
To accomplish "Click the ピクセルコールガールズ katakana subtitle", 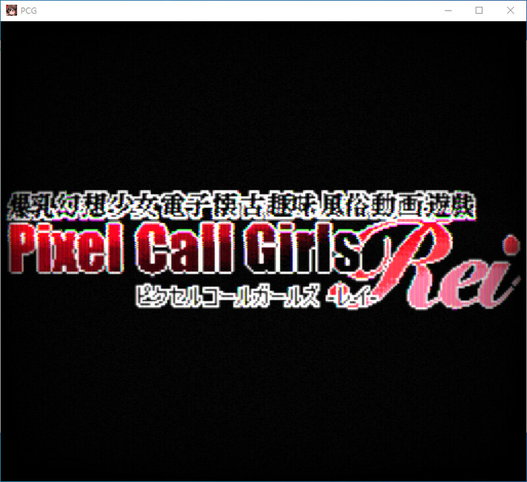I will (x=224, y=295).
